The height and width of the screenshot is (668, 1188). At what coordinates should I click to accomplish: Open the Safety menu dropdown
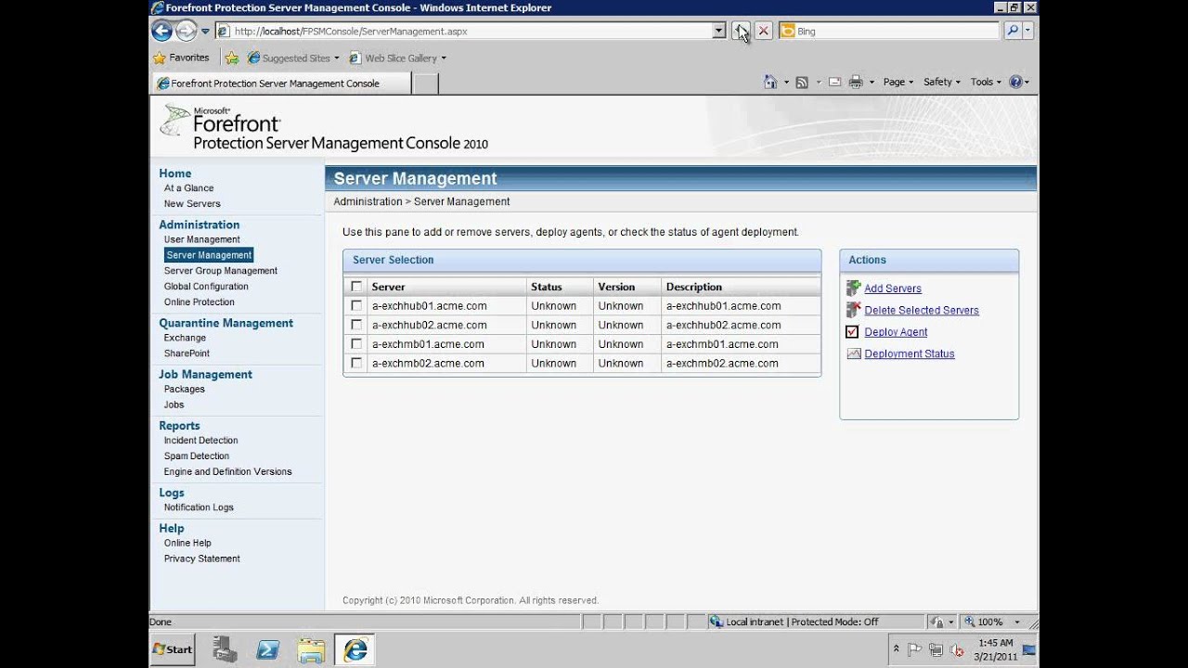942,82
